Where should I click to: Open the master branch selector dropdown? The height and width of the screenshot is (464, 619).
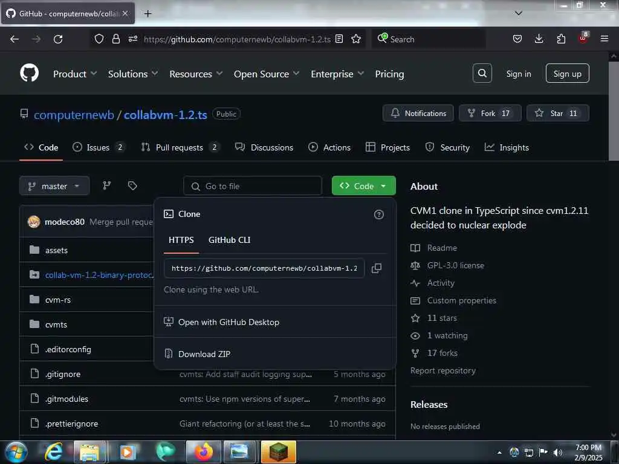(54, 186)
